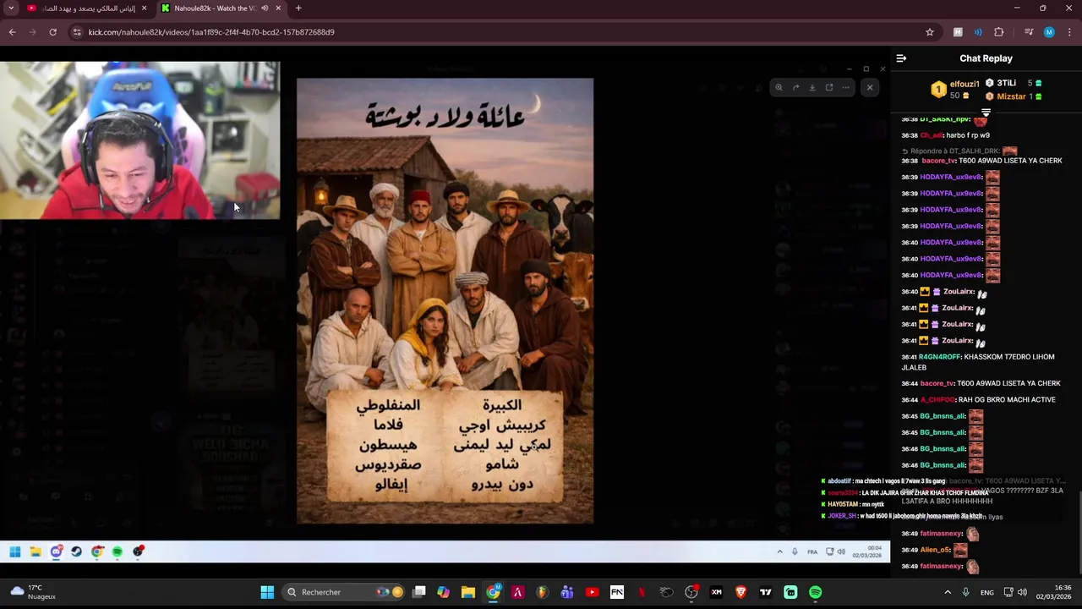Screen dimensions: 1082x609
Task: Expand the gift leaderboard handle below top gifters
Action: point(986,112)
